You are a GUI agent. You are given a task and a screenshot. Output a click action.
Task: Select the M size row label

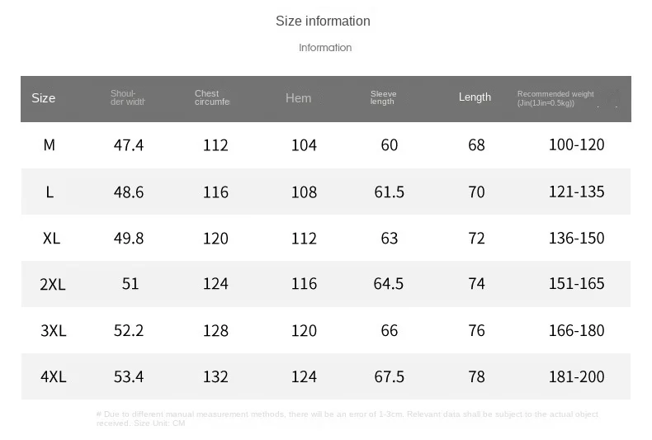(x=49, y=145)
